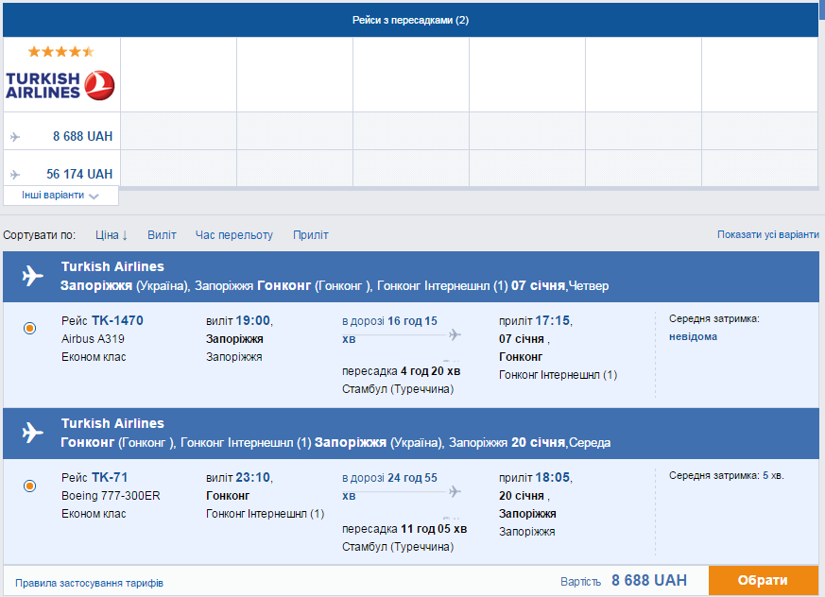The height and width of the screenshot is (597, 825).
Task: Click departure time 19:00
Action: pyautogui.click(x=252, y=320)
